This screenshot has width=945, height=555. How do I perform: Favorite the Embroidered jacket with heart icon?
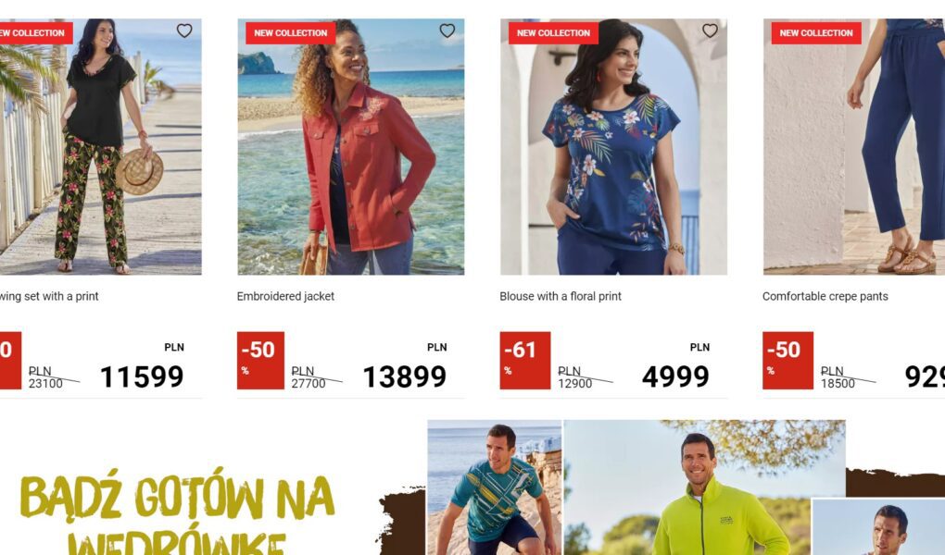click(447, 31)
